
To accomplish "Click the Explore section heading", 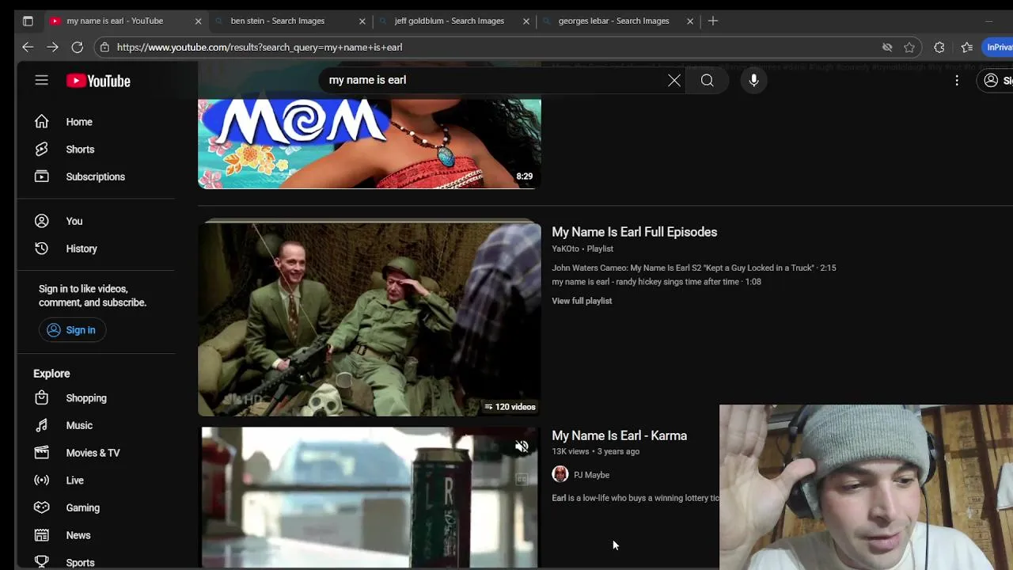I will coord(51,374).
